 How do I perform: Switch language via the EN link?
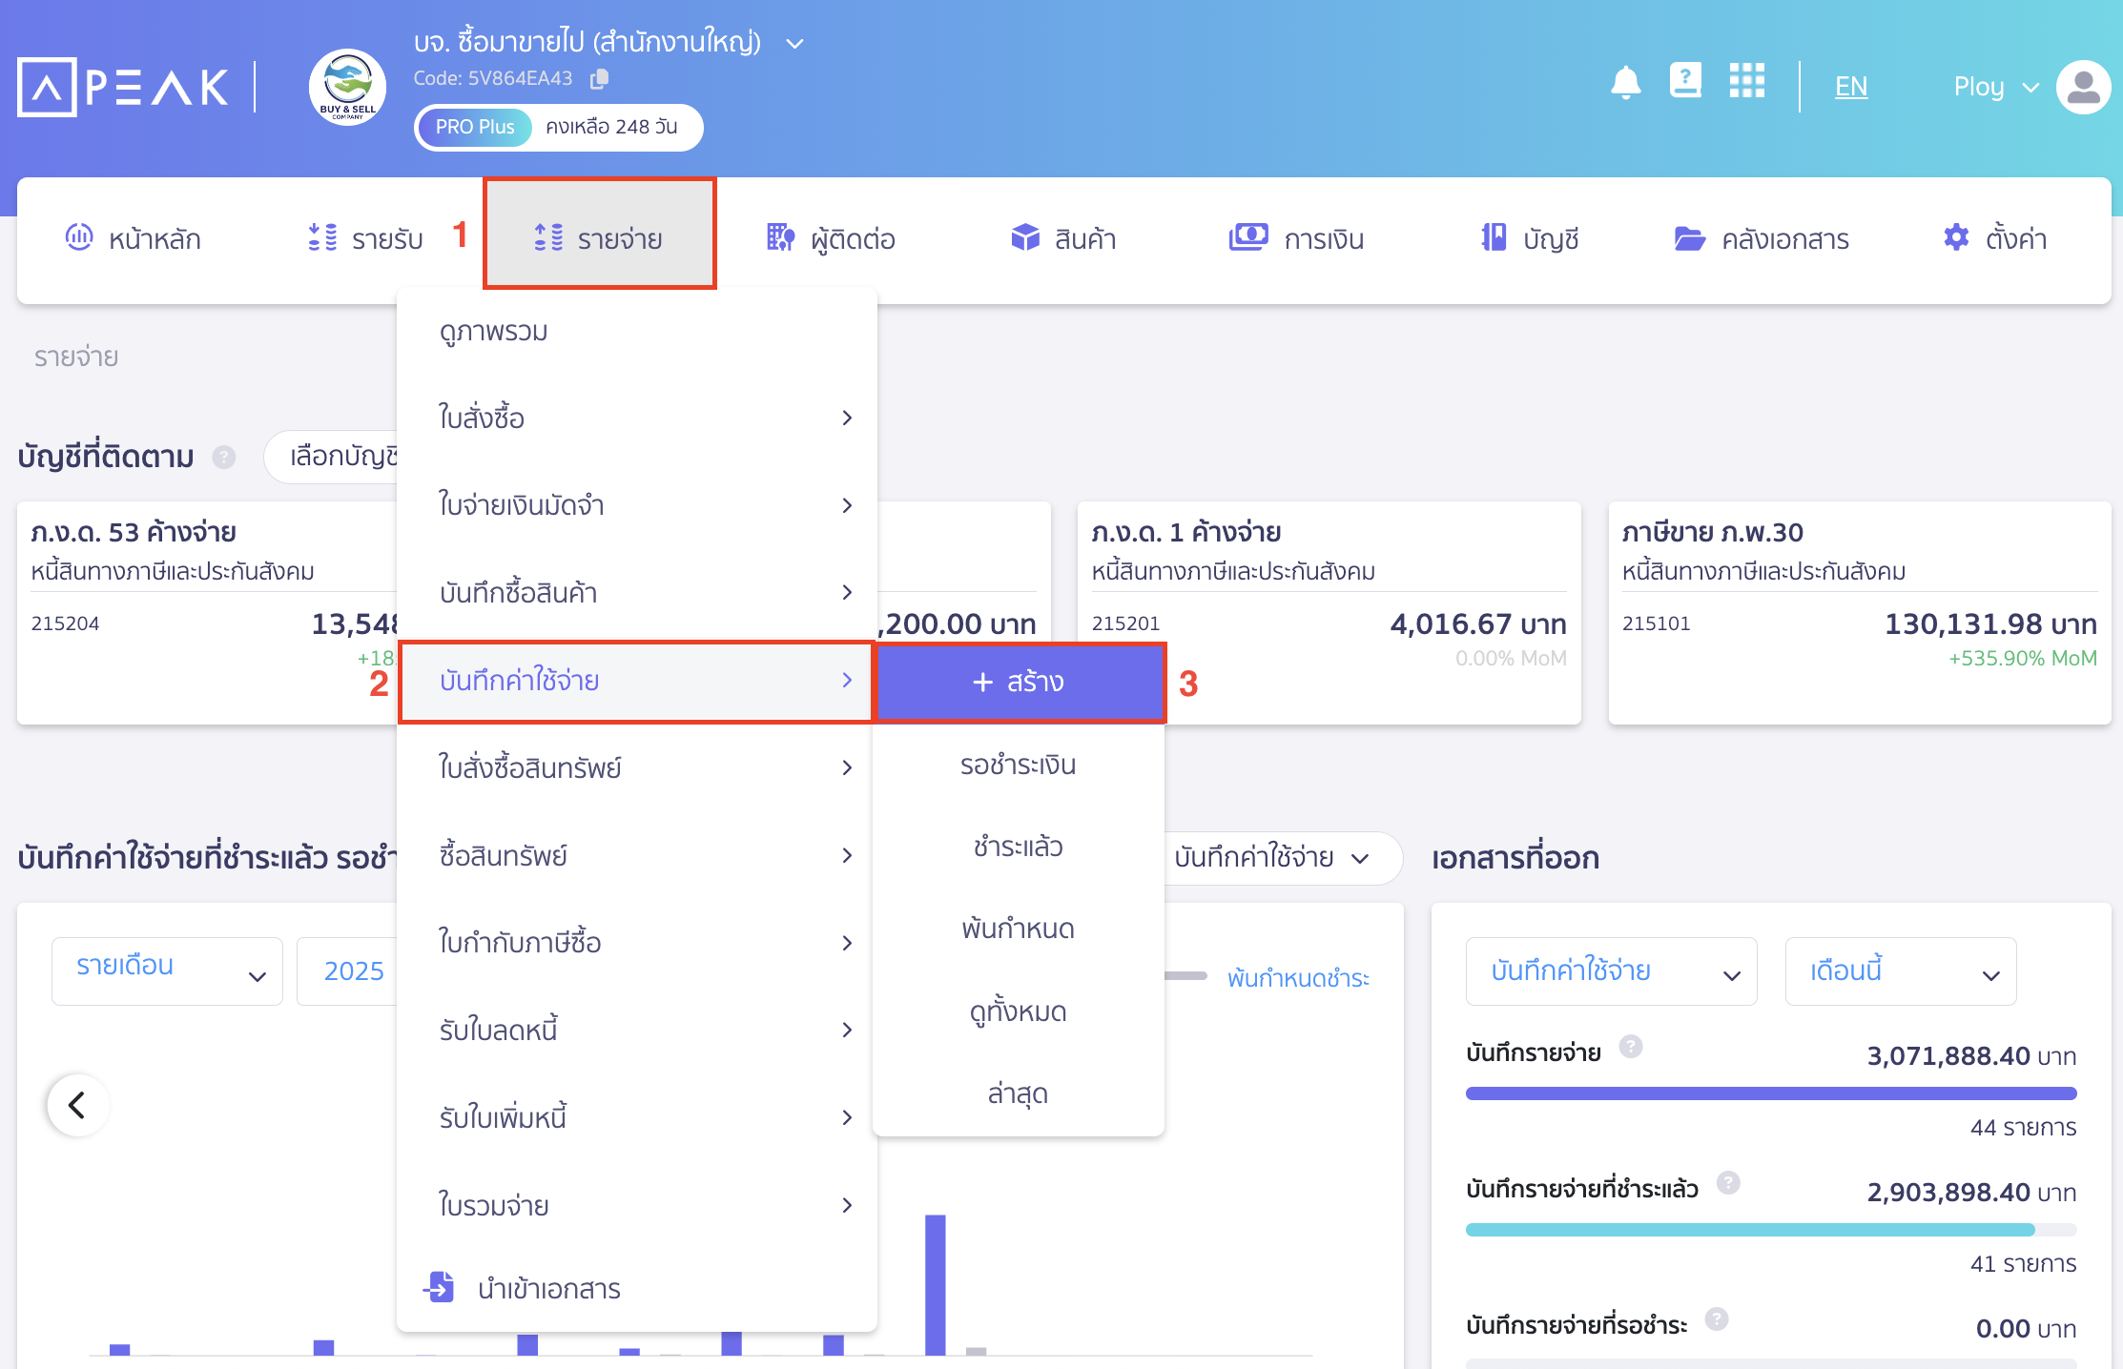tap(1850, 87)
